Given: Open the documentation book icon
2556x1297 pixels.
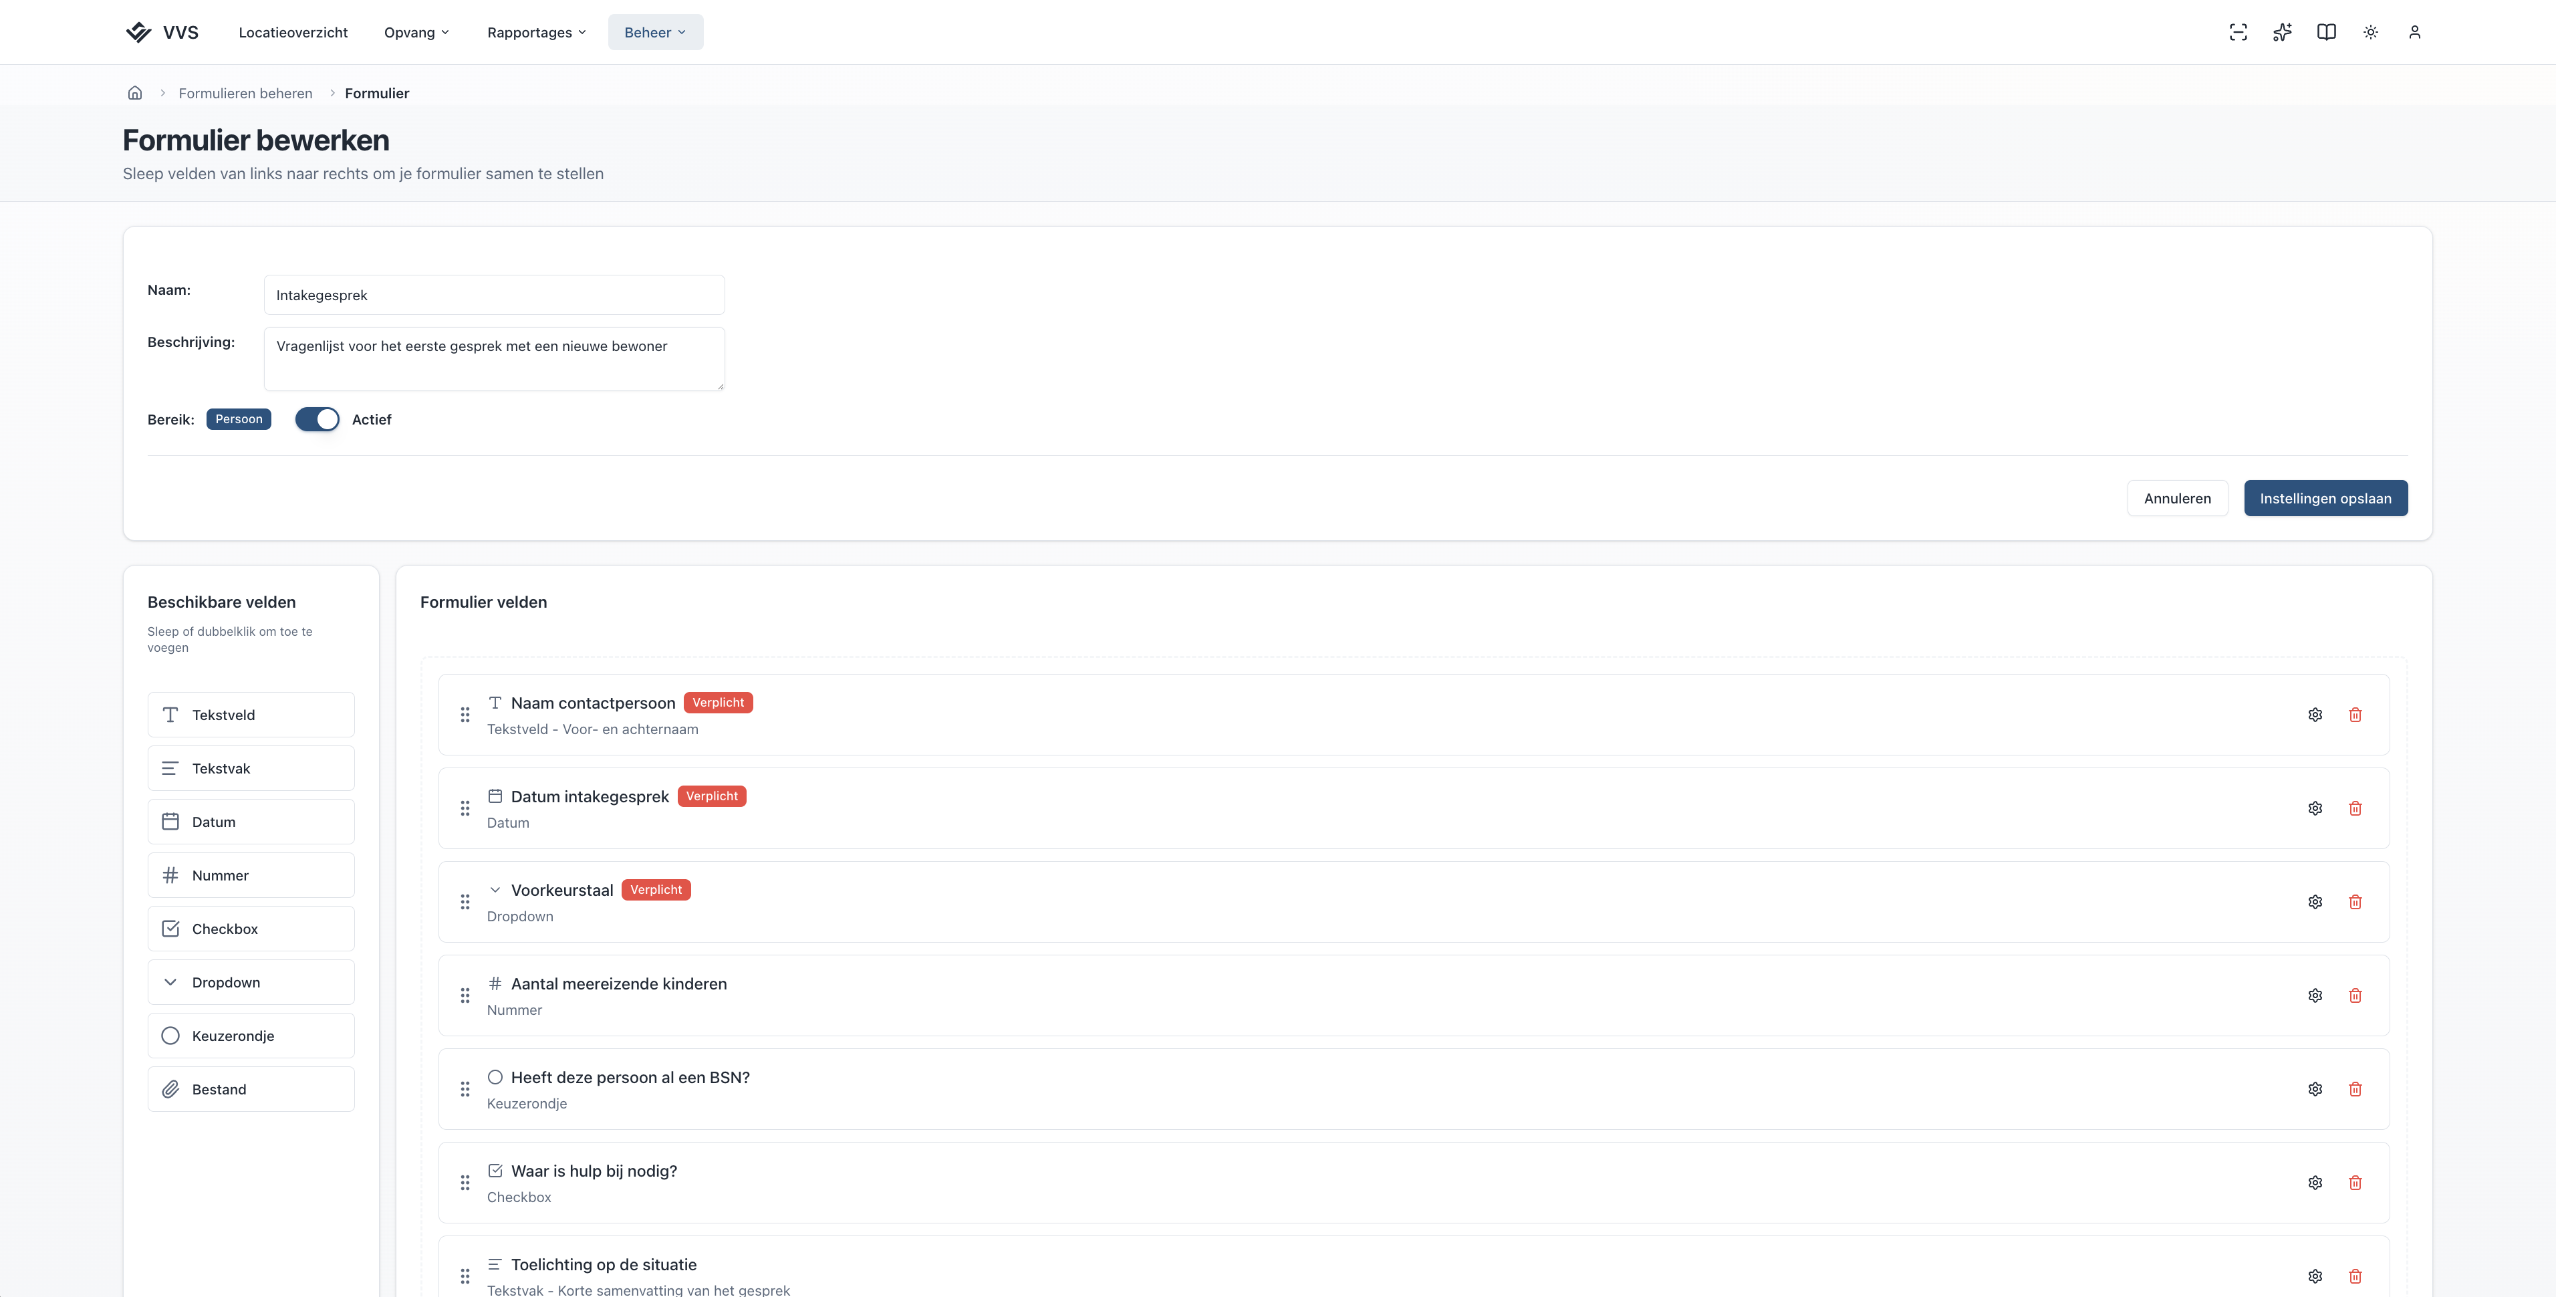Looking at the screenshot, I should (2327, 31).
